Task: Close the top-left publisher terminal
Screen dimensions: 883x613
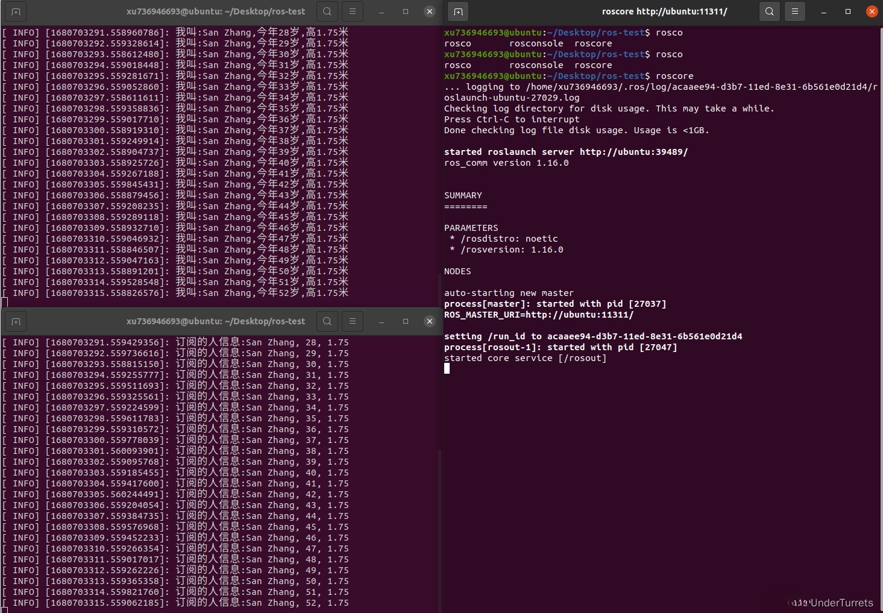Action: pyautogui.click(x=429, y=11)
